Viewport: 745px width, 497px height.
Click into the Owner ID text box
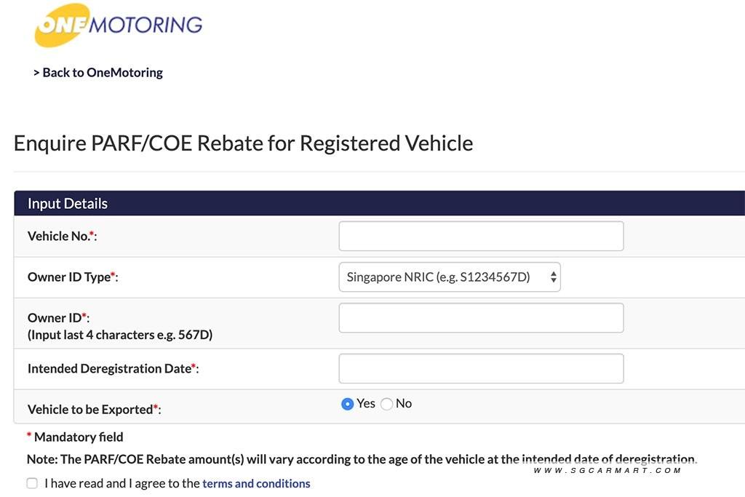pos(480,318)
